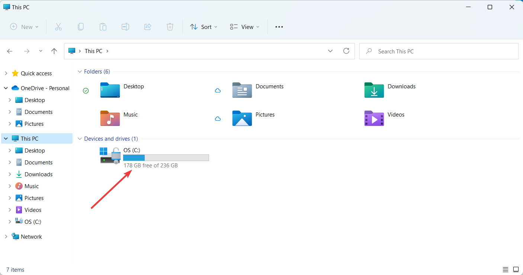523x275 pixels.
Task: Expand the Downloads item in the sidebar
Action: click(10, 174)
